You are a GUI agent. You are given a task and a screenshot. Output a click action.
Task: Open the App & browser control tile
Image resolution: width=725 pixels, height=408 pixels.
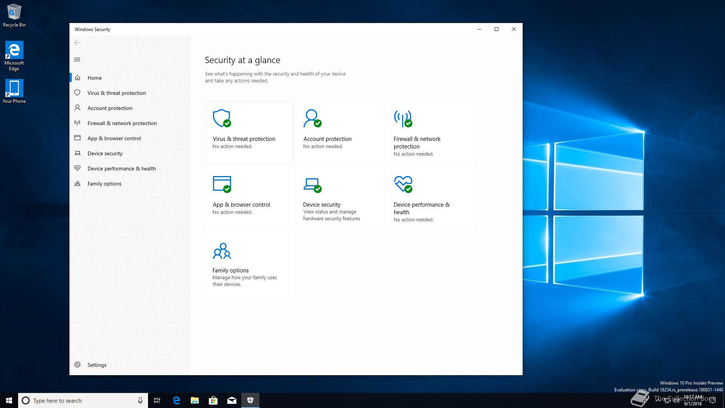point(249,198)
